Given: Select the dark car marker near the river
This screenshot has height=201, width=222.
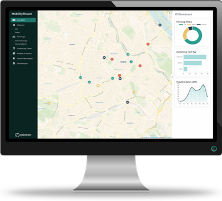Looking at the screenshot, I should point(160,25).
